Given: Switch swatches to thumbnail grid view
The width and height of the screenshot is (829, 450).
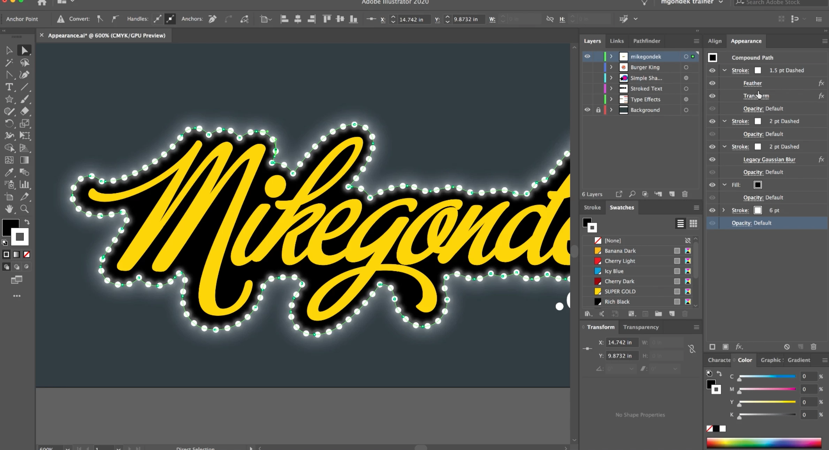Looking at the screenshot, I should (693, 224).
